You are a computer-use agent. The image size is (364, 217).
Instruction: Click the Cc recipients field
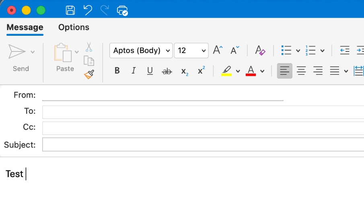click(x=203, y=128)
